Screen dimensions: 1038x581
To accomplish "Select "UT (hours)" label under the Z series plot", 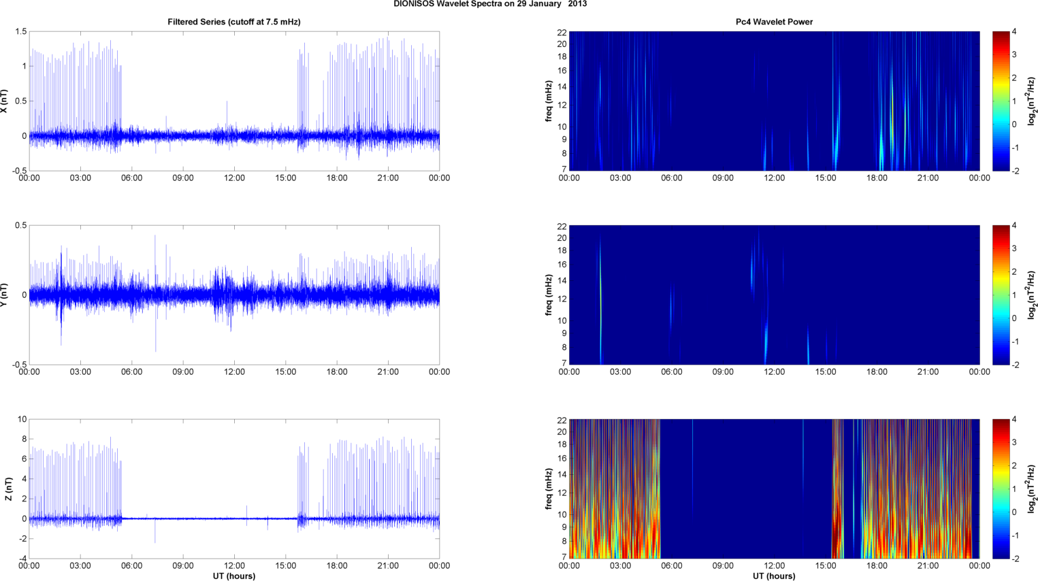I will (x=234, y=576).
